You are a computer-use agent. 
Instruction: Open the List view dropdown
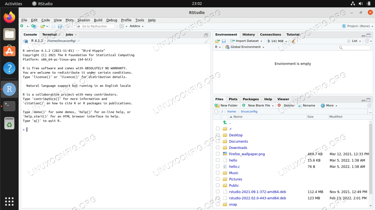[354, 41]
